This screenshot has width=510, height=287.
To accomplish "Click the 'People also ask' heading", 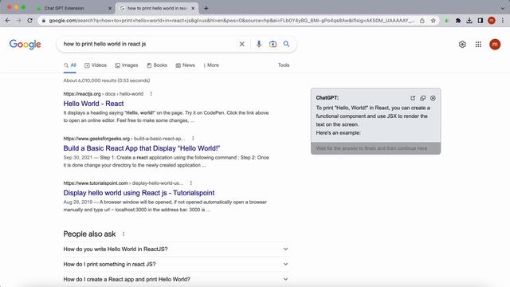I will (89, 234).
